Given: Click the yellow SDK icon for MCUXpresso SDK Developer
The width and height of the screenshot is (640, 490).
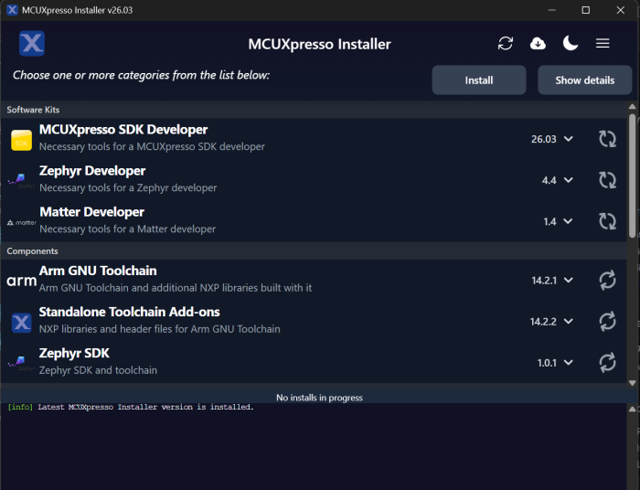Looking at the screenshot, I should 22,140.
